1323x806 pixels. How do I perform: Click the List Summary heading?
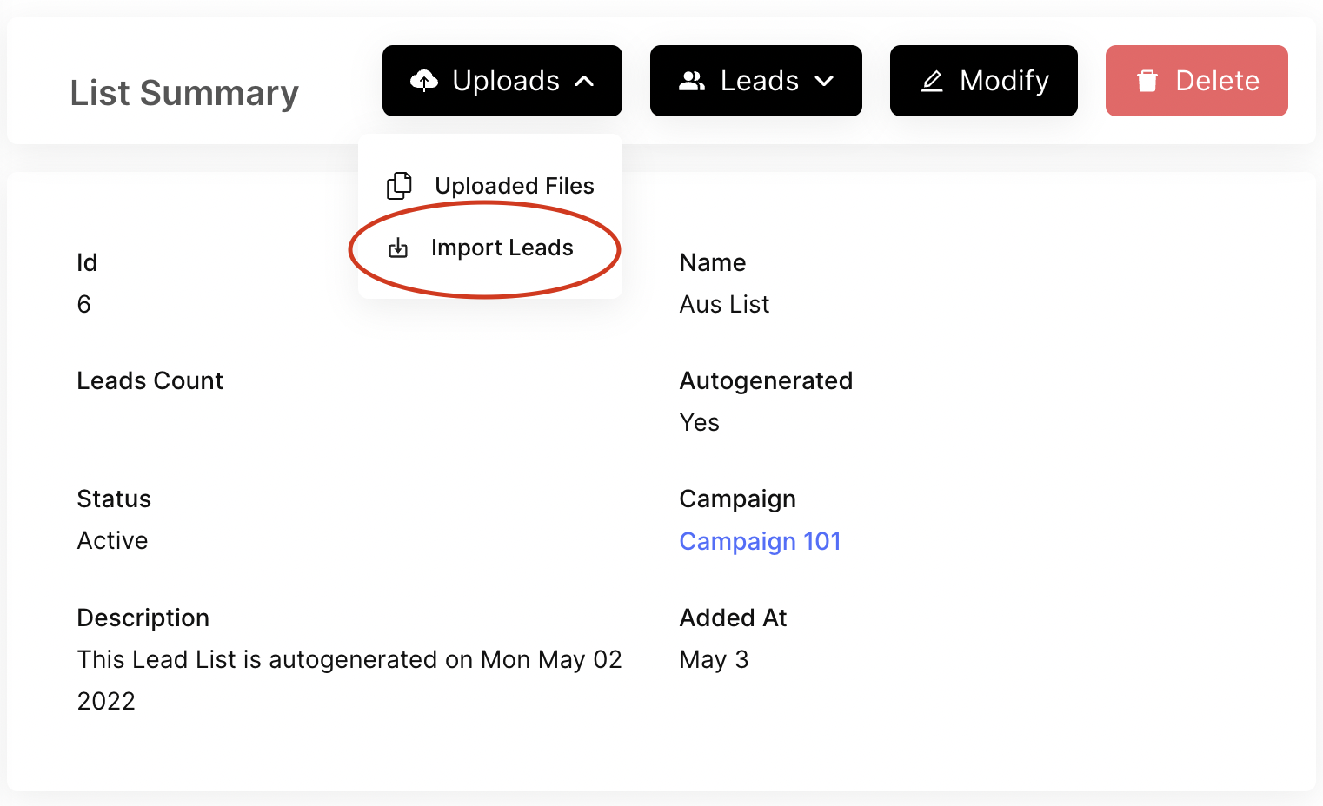pos(184,93)
